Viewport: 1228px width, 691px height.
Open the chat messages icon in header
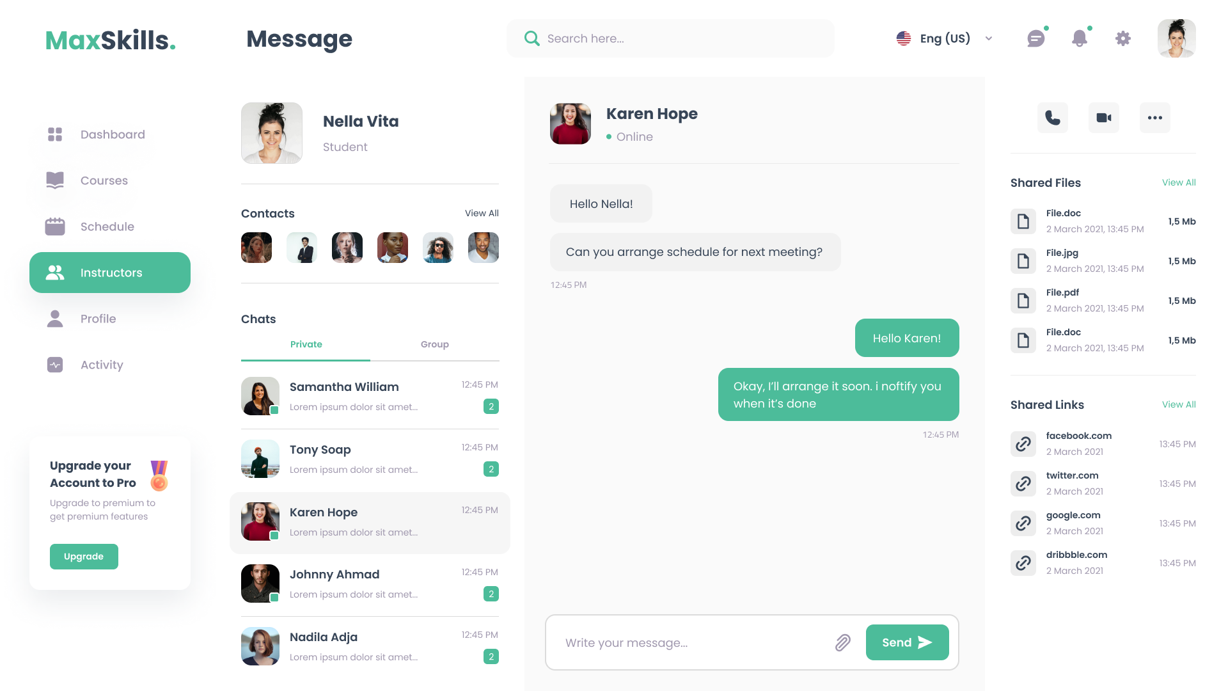pos(1036,38)
